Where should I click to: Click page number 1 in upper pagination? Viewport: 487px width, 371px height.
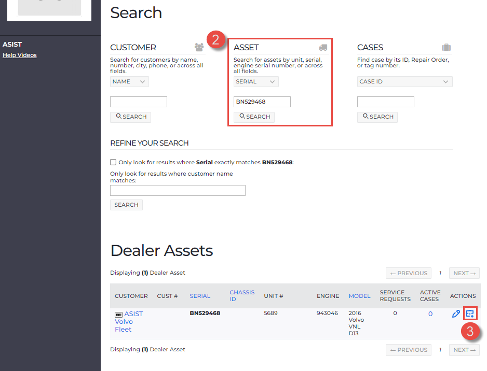440,273
